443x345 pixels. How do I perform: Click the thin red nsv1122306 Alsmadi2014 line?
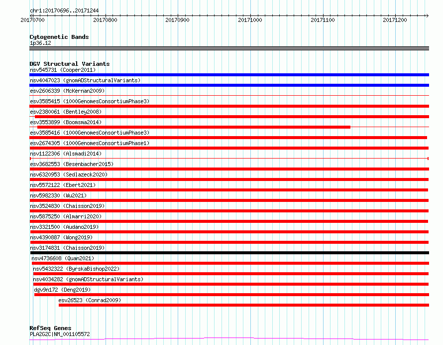229,159
